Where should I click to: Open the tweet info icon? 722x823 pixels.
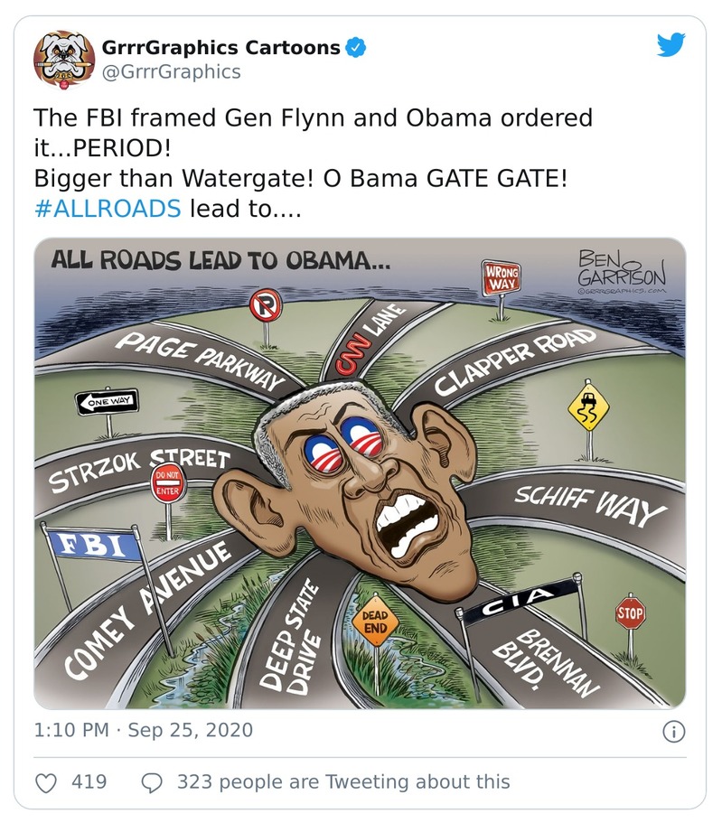(673, 731)
